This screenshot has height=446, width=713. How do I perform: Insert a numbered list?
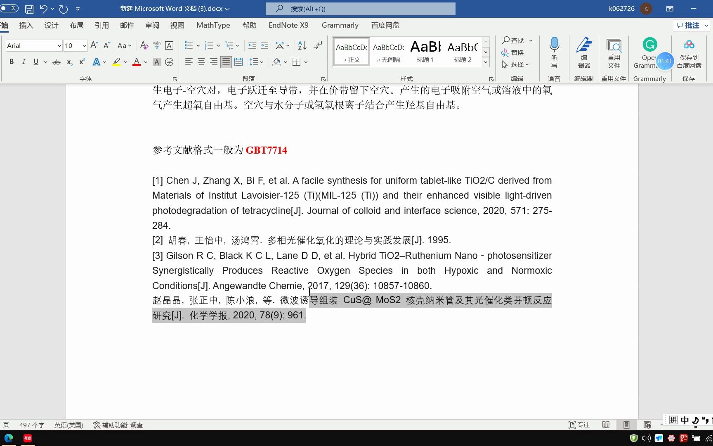[x=209, y=45]
